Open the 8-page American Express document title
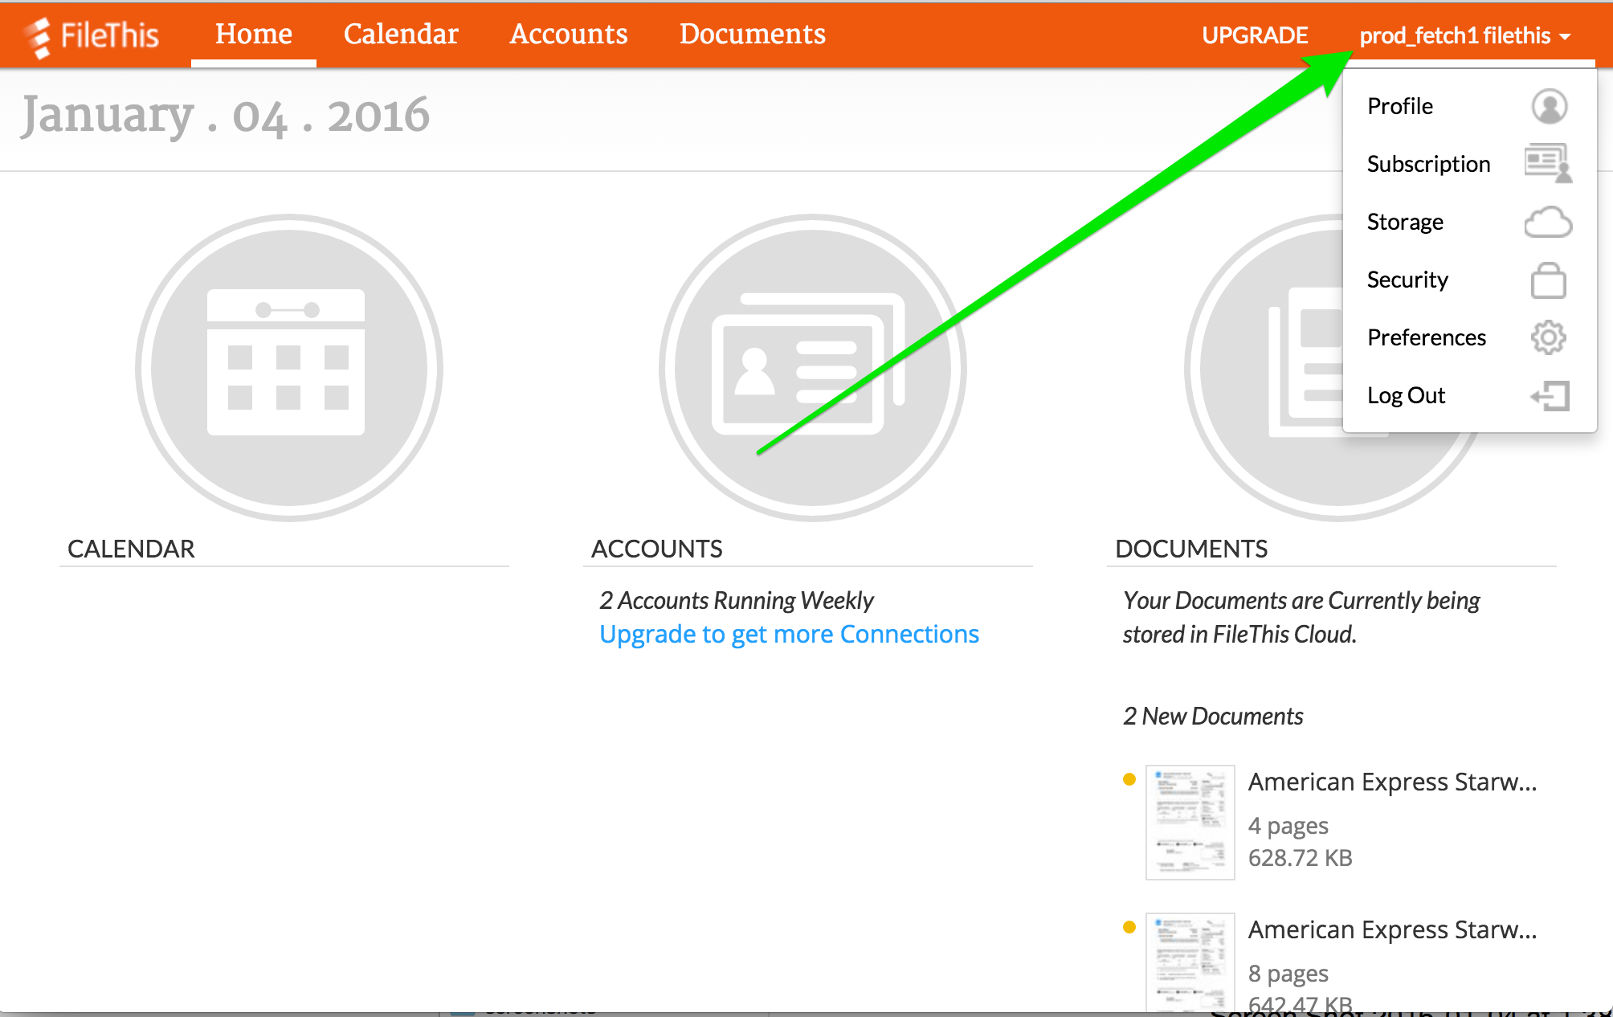1613x1017 pixels. click(1391, 929)
